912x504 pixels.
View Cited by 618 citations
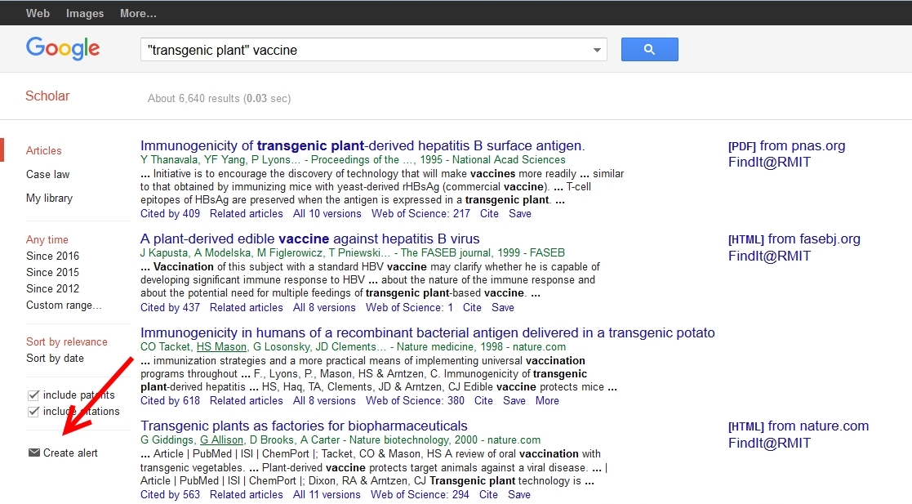[170, 400]
